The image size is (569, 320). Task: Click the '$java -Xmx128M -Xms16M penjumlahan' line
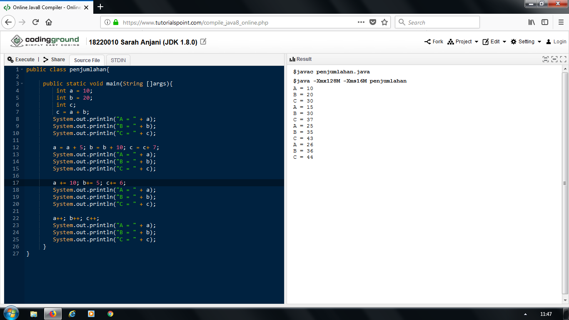tap(350, 81)
